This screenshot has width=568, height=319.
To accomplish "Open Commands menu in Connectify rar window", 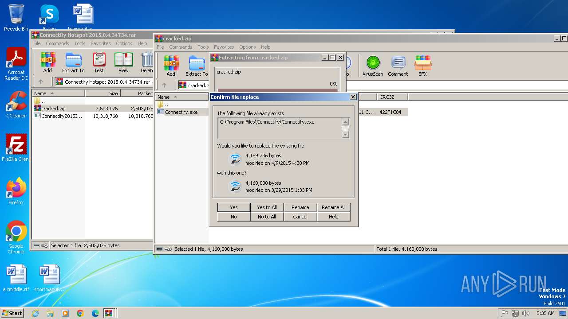I will (x=57, y=43).
